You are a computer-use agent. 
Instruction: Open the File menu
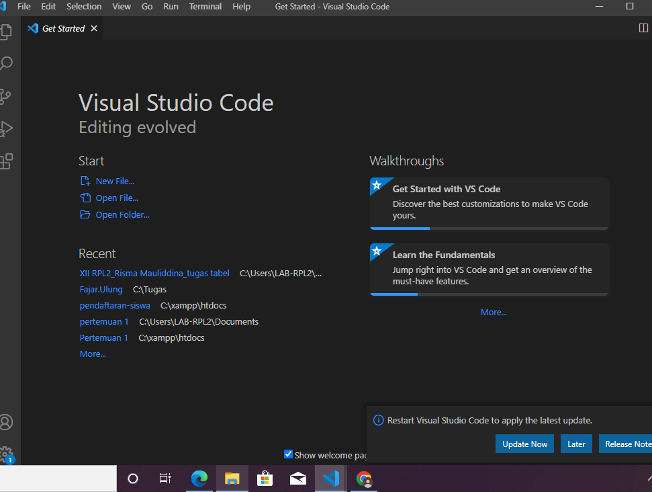click(x=24, y=7)
